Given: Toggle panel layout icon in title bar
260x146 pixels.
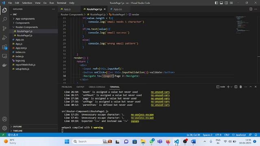Looking at the screenshot, I should tap(221, 3).
